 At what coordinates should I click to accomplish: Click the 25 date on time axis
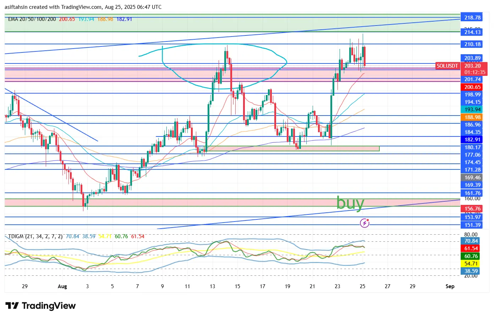point(362,286)
